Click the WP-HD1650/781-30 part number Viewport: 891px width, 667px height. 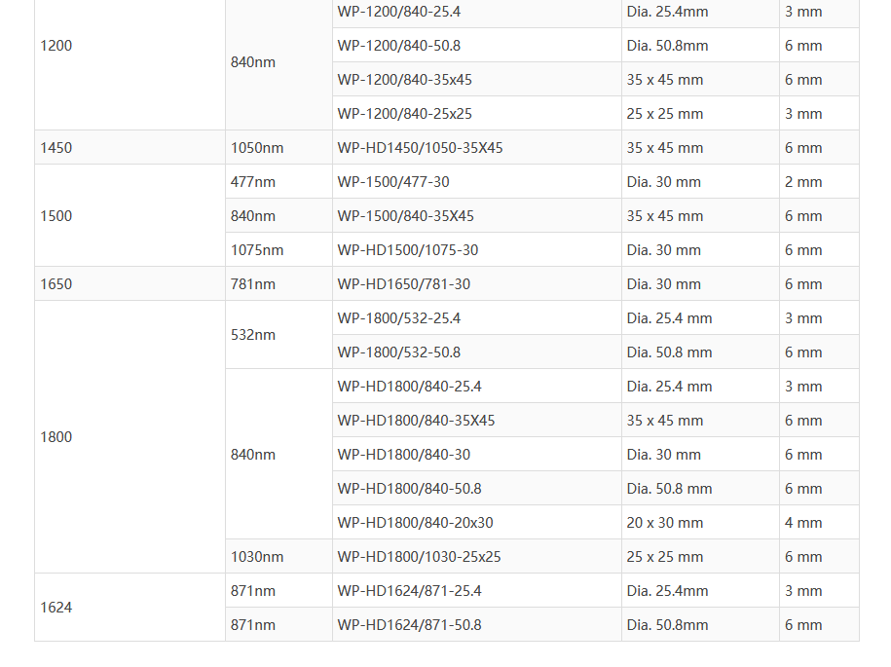(x=404, y=284)
